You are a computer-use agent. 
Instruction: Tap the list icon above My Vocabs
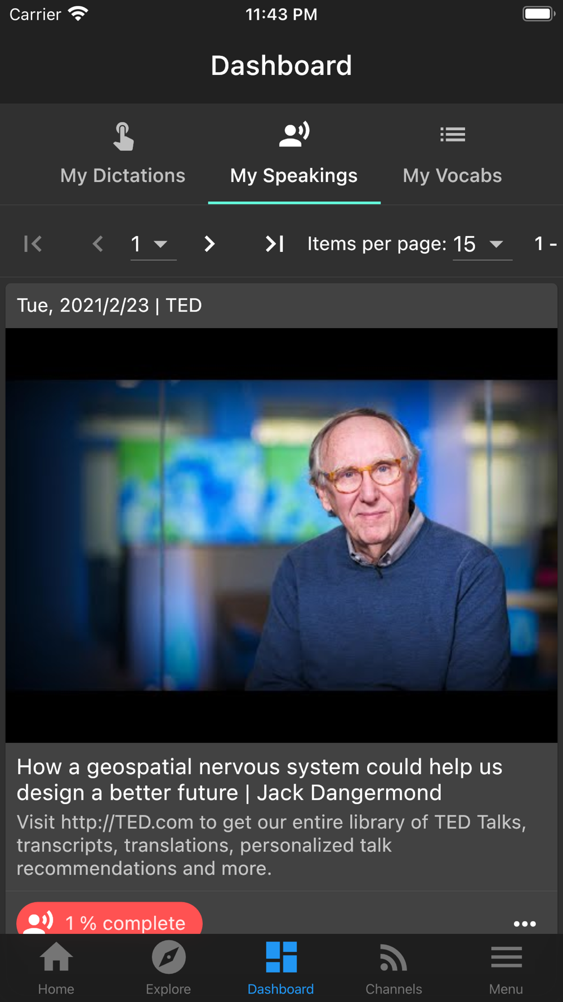453,135
